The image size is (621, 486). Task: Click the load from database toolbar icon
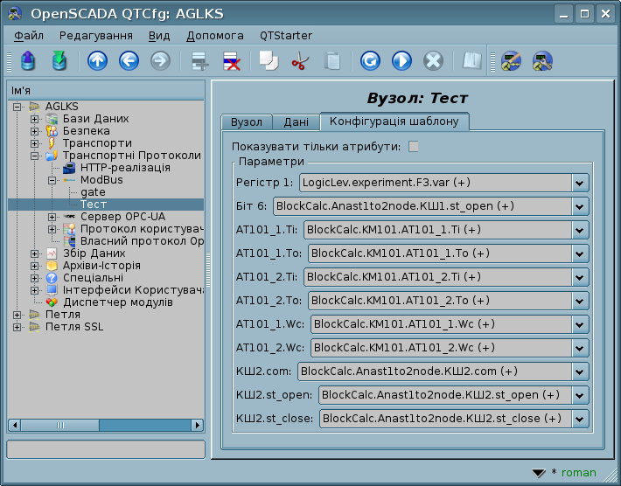[27, 61]
